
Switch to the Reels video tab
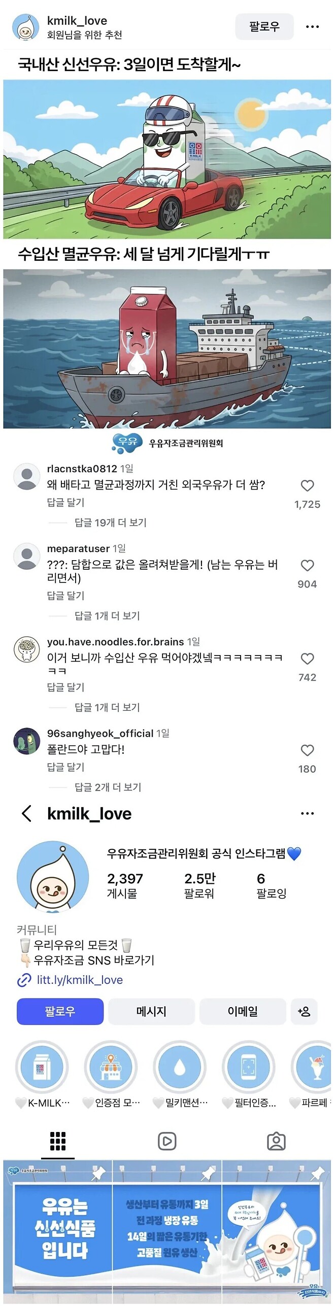(167, 1142)
